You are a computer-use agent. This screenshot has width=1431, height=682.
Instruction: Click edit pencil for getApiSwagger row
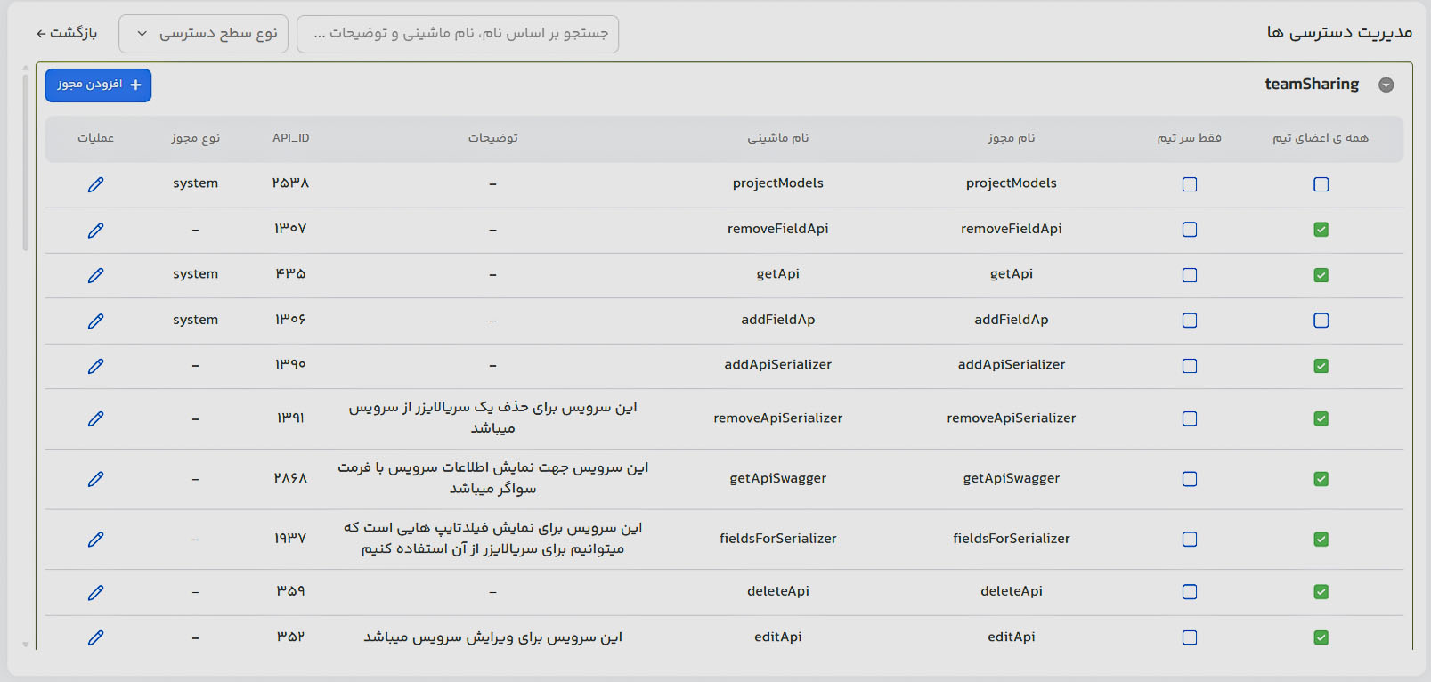[95, 479]
